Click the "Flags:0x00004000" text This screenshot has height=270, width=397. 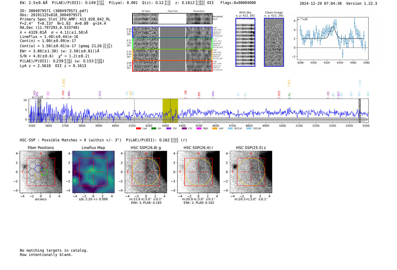[238, 3]
